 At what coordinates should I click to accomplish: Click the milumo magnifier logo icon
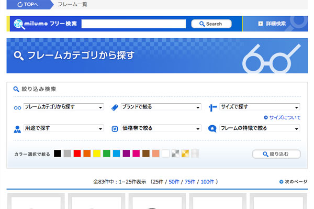click(x=19, y=24)
